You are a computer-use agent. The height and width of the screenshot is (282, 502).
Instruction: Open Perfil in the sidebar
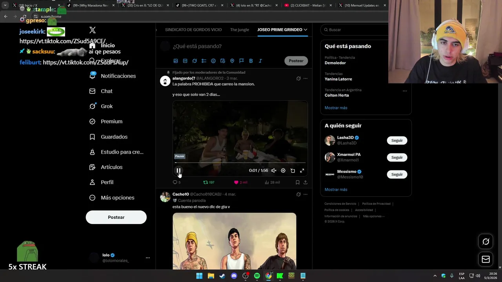[101, 183]
